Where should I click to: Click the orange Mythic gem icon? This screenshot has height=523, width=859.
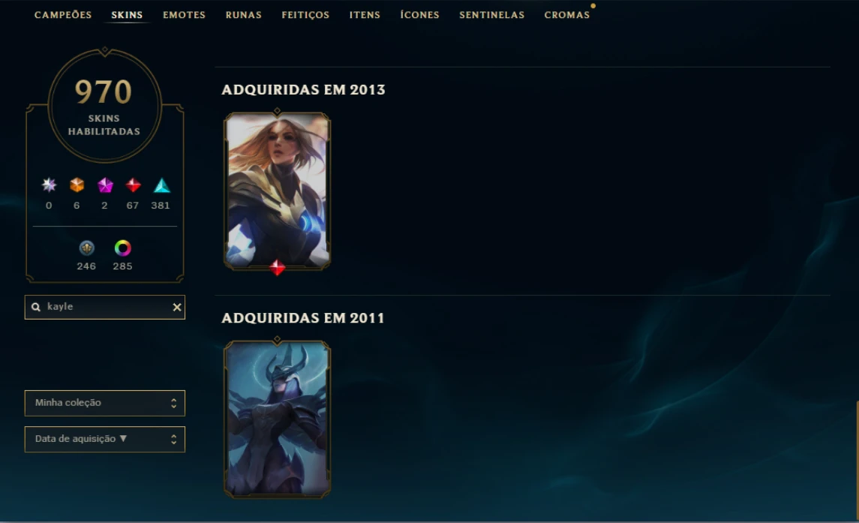[x=77, y=185]
